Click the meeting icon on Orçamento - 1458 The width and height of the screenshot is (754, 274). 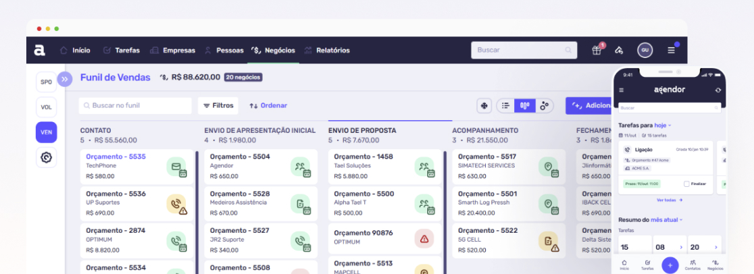(x=425, y=167)
